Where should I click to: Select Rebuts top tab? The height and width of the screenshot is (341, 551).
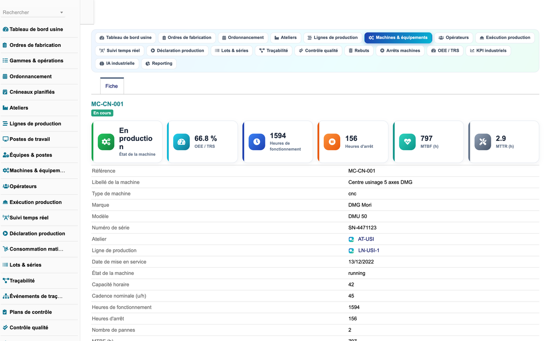coord(359,50)
